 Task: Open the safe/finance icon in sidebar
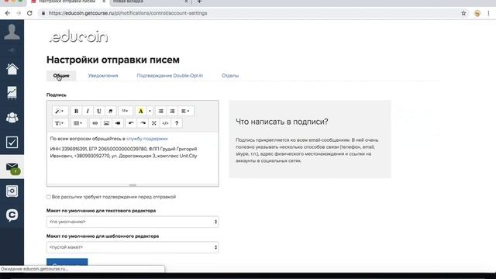click(12, 191)
